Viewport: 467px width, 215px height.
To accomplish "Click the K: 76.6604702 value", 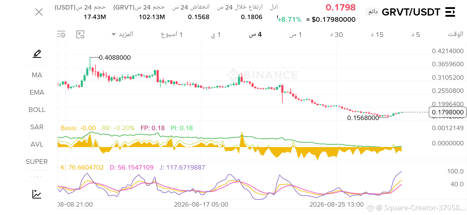I will click(x=82, y=168).
